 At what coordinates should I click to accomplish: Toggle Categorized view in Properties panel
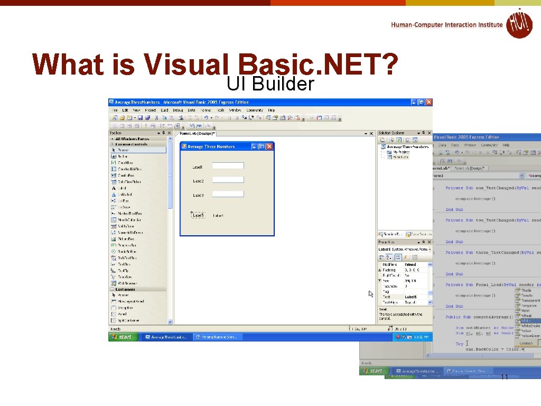point(381,257)
